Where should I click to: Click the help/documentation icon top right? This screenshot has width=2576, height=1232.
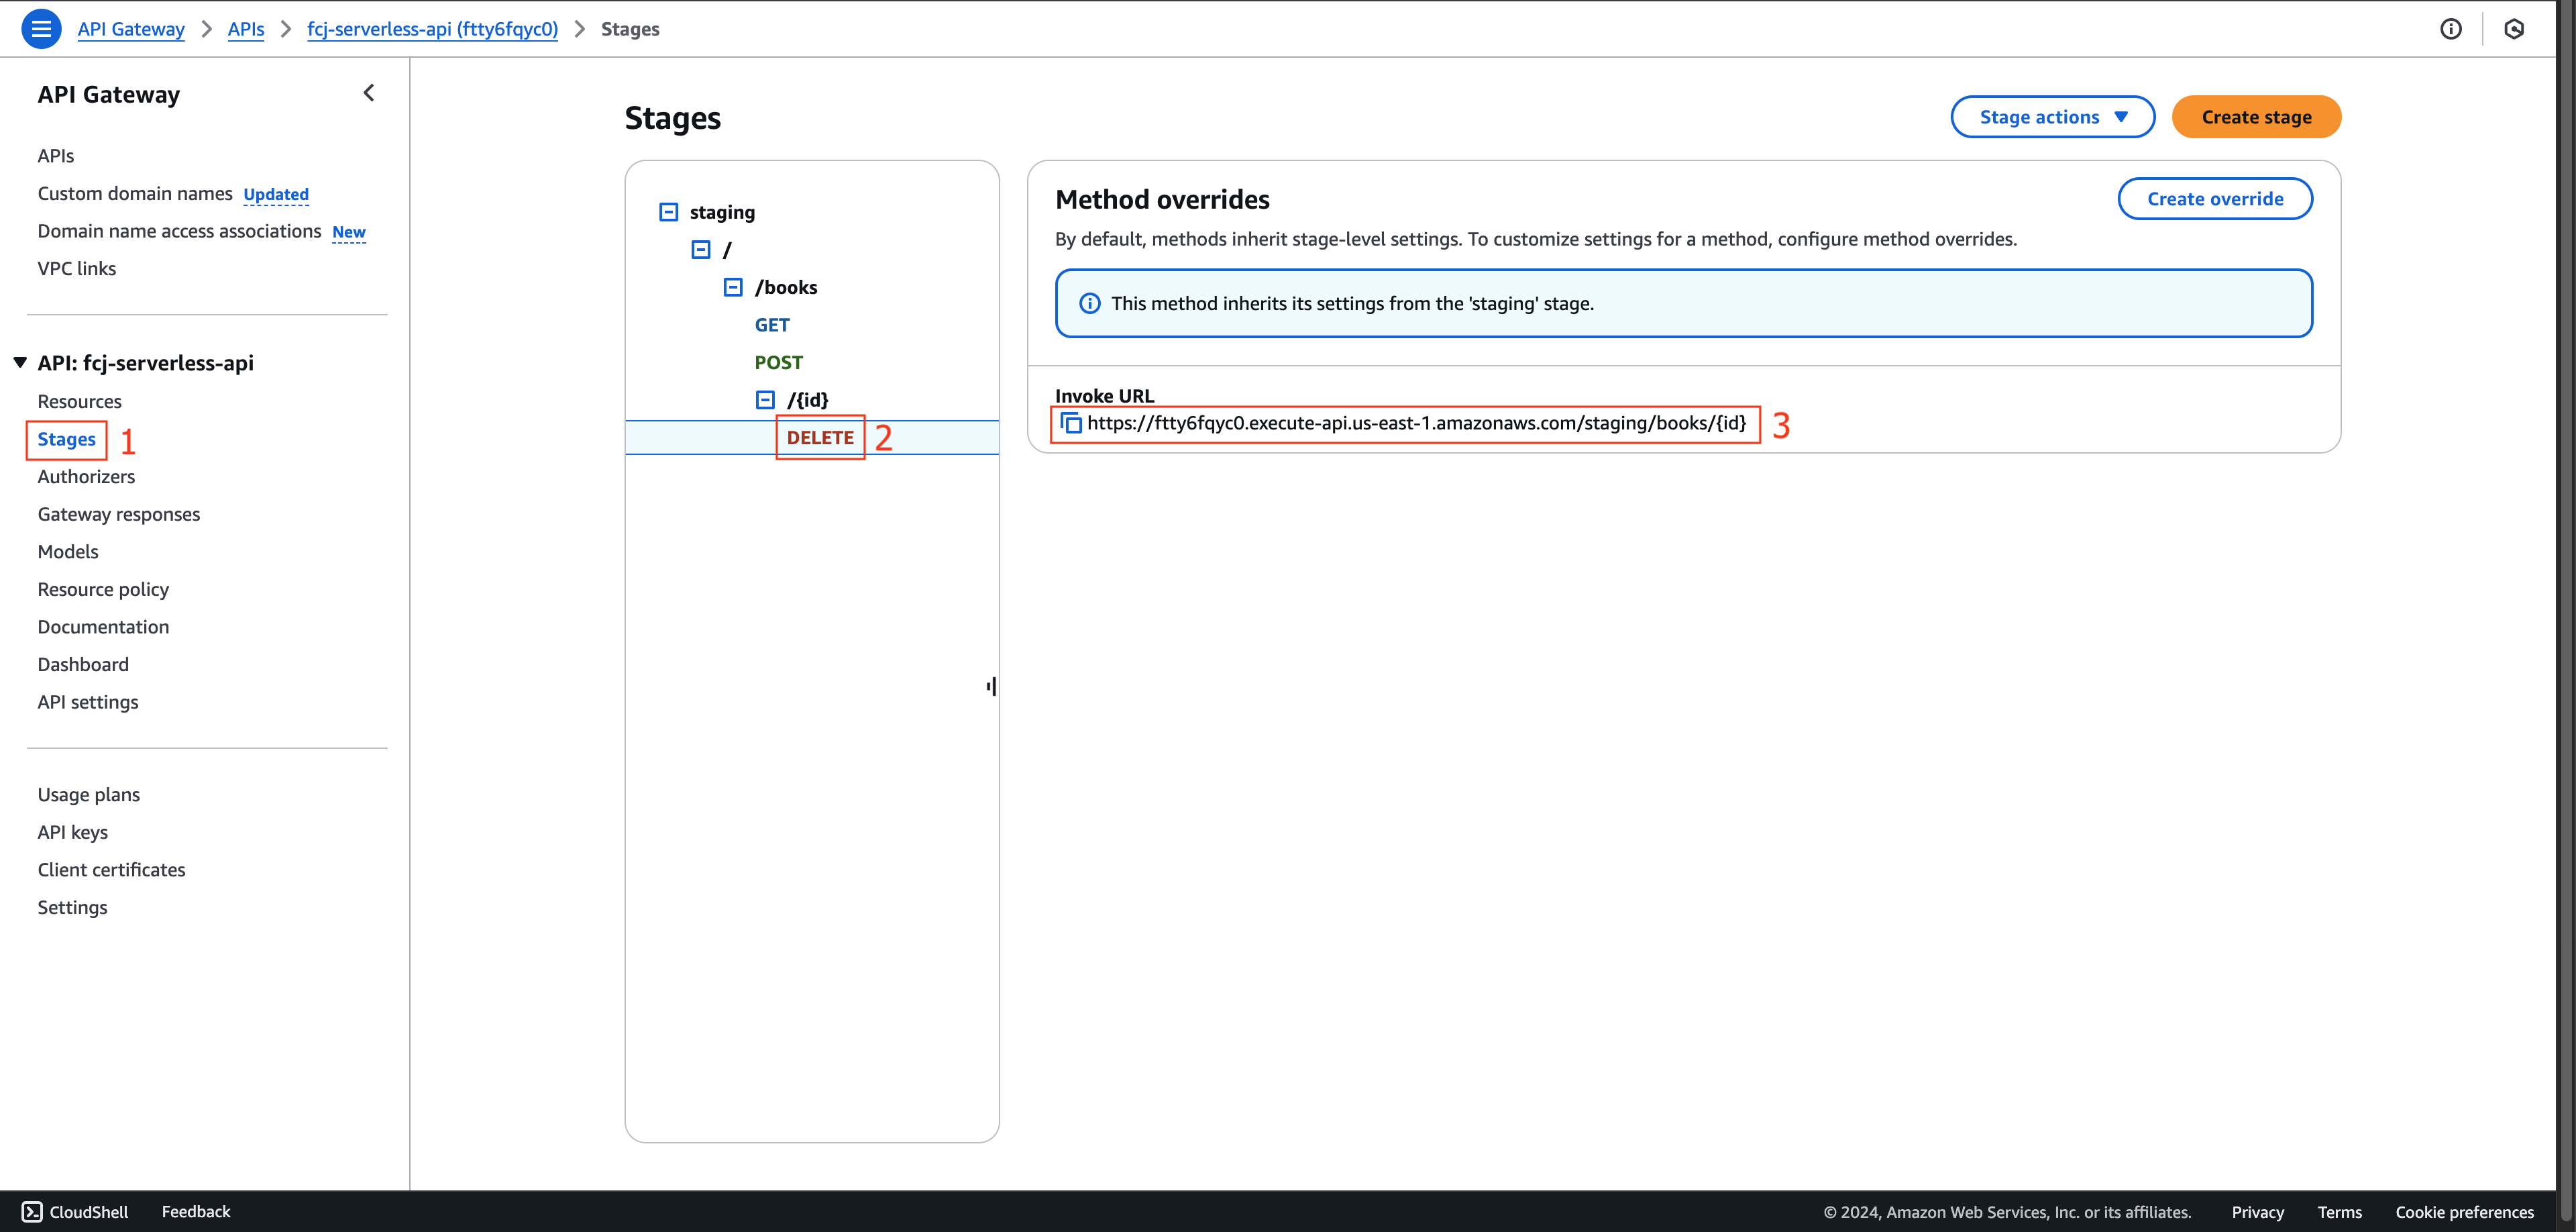2453,28
